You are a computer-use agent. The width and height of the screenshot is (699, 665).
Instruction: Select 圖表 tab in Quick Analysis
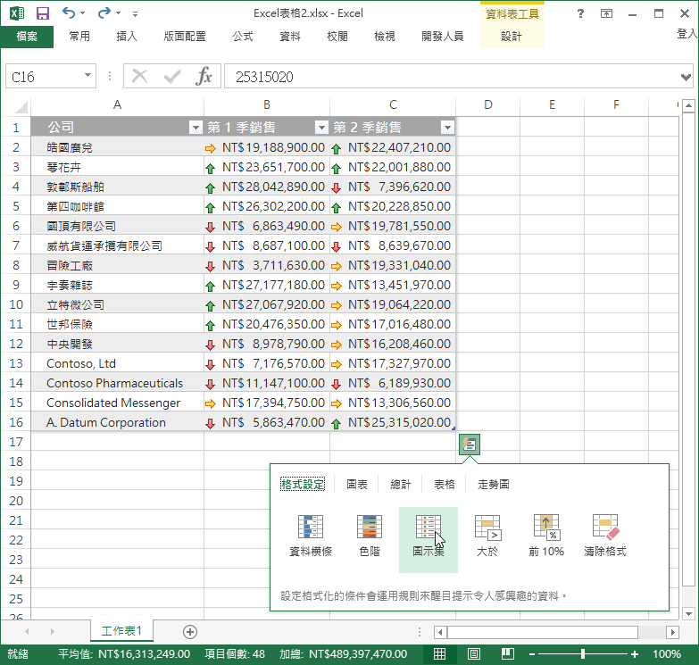tap(357, 485)
